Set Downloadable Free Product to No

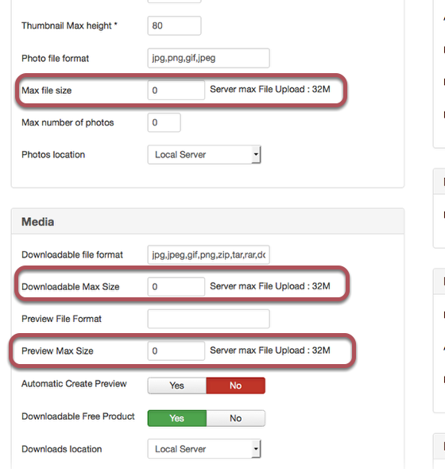236,418
